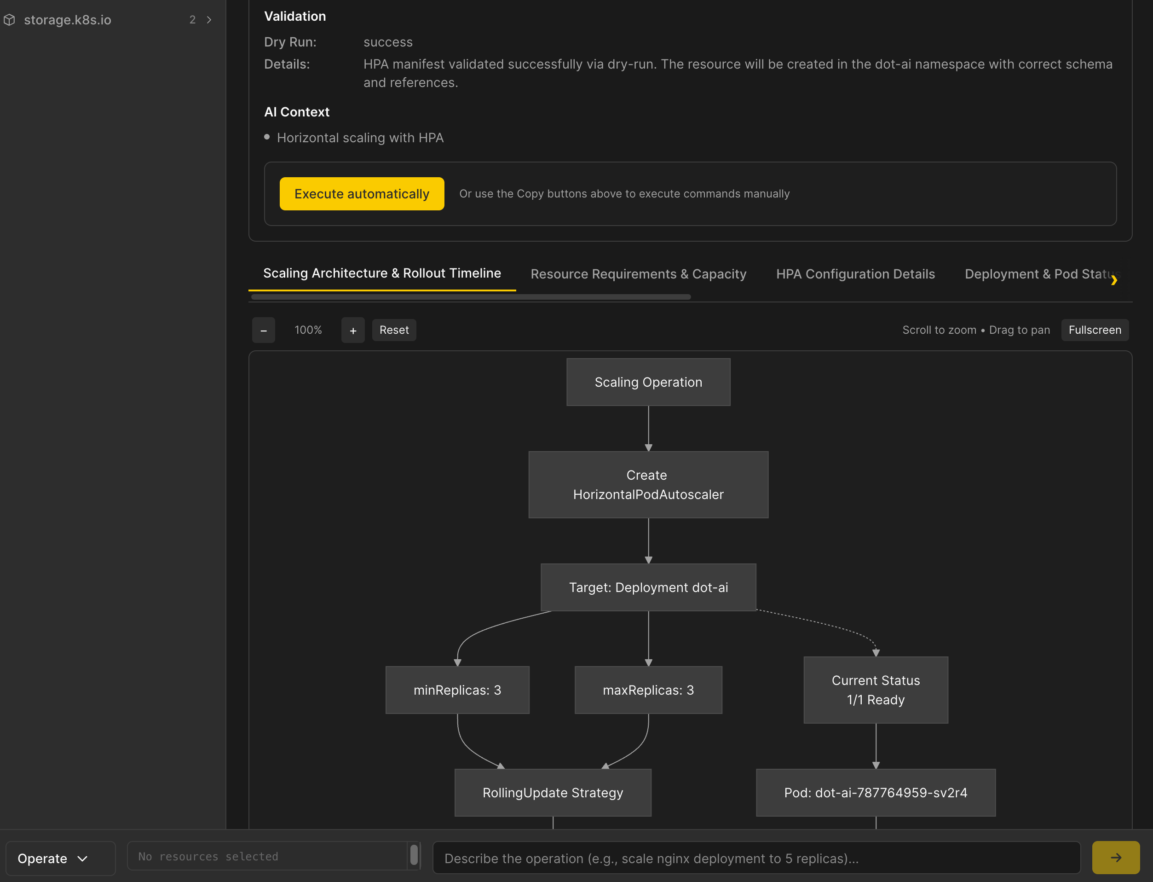Viewport: 1153px width, 882px height.
Task: Switch to Resource Requirements & Capacity tab
Action: (638, 274)
